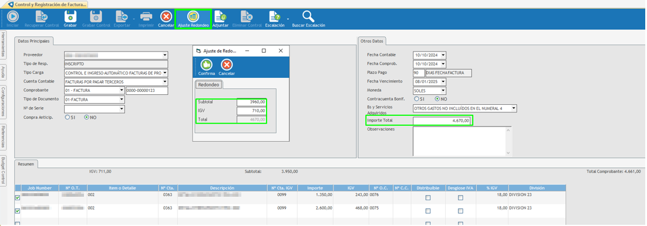Toggle Distribuible checkbox in the 2.600,00 row
Screen dimensions: 647x226
[428, 211]
